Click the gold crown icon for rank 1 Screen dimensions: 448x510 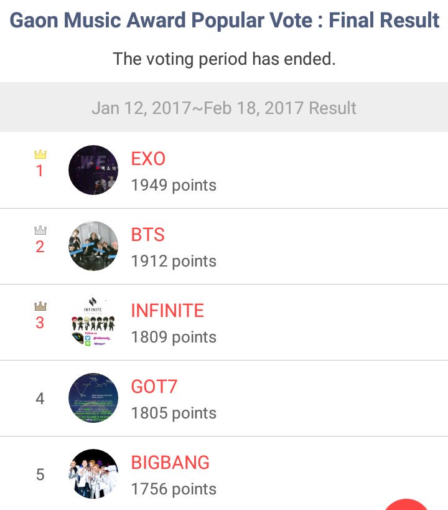[40, 154]
